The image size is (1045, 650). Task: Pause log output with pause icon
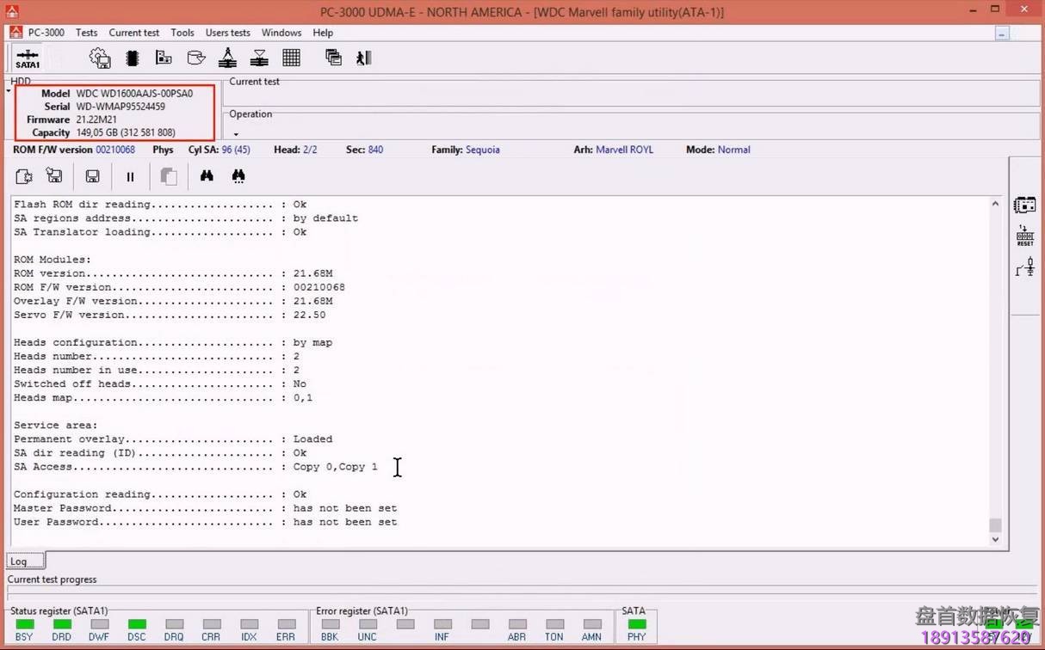pyautogui.click(x=130, y=175)
